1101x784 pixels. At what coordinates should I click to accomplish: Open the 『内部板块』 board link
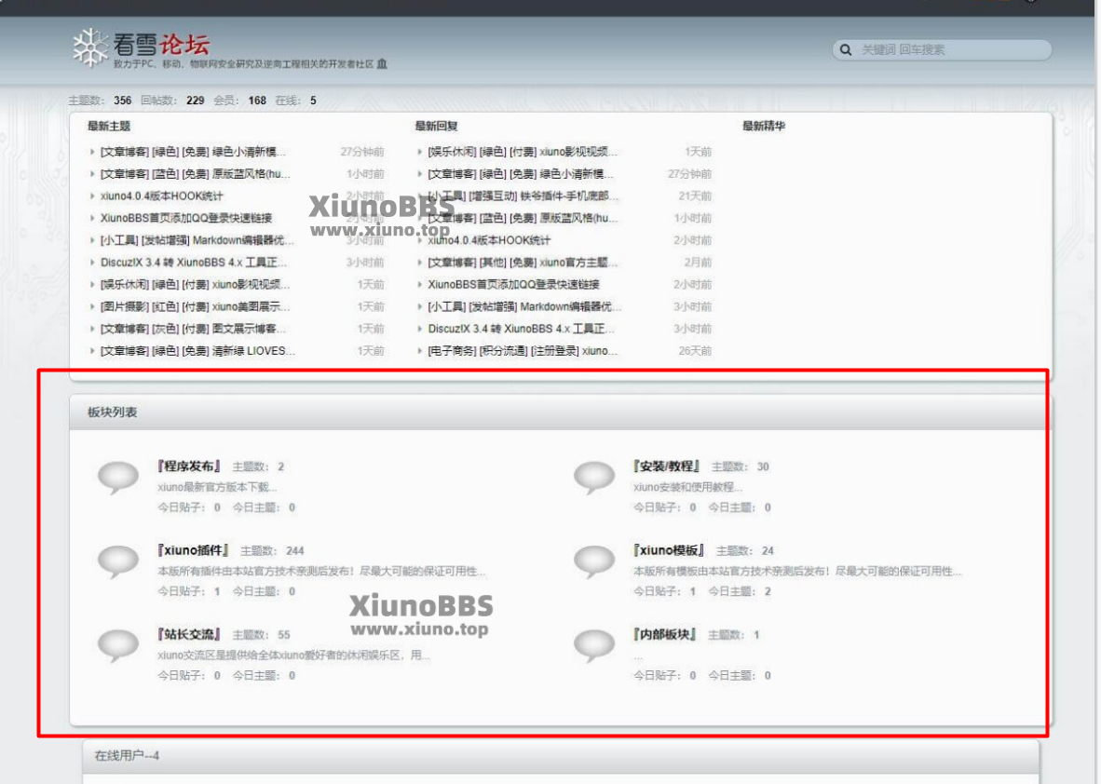(x=664, y=634)
